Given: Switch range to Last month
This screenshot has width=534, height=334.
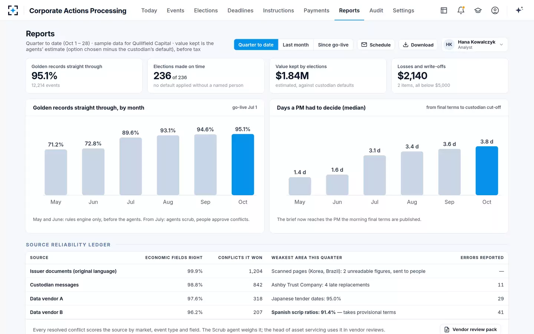Looking at the screenshot, I should coord(296,45).
